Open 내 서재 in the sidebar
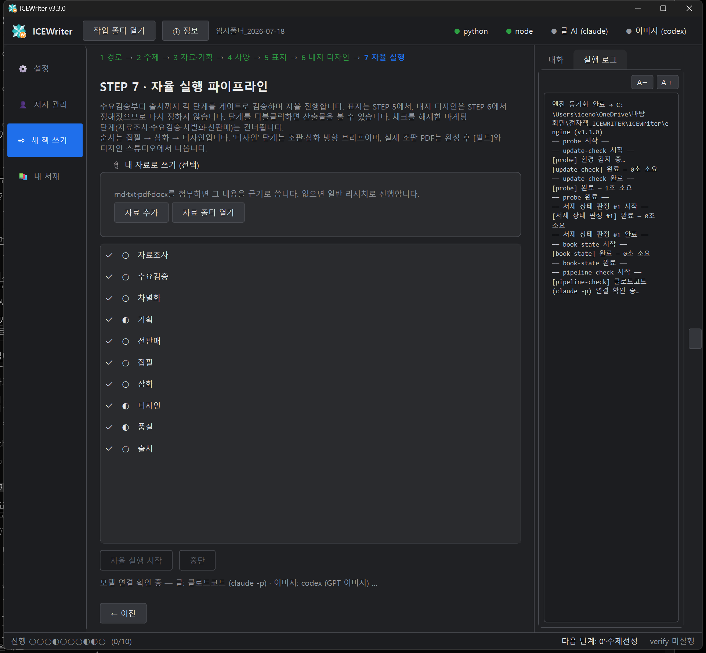Screen dimensions: 706x653 click(45, 176)
